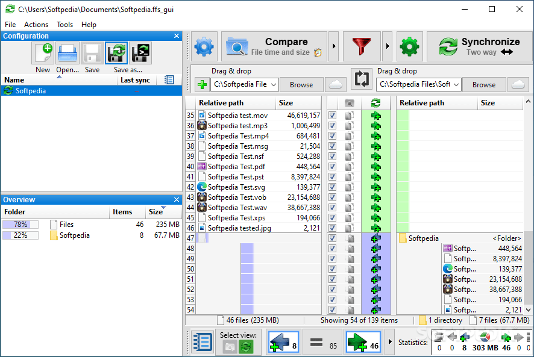This screenshot has width=534, height=357.
Task: Add folder pair with green plus
Action: [x=203, y=84]
